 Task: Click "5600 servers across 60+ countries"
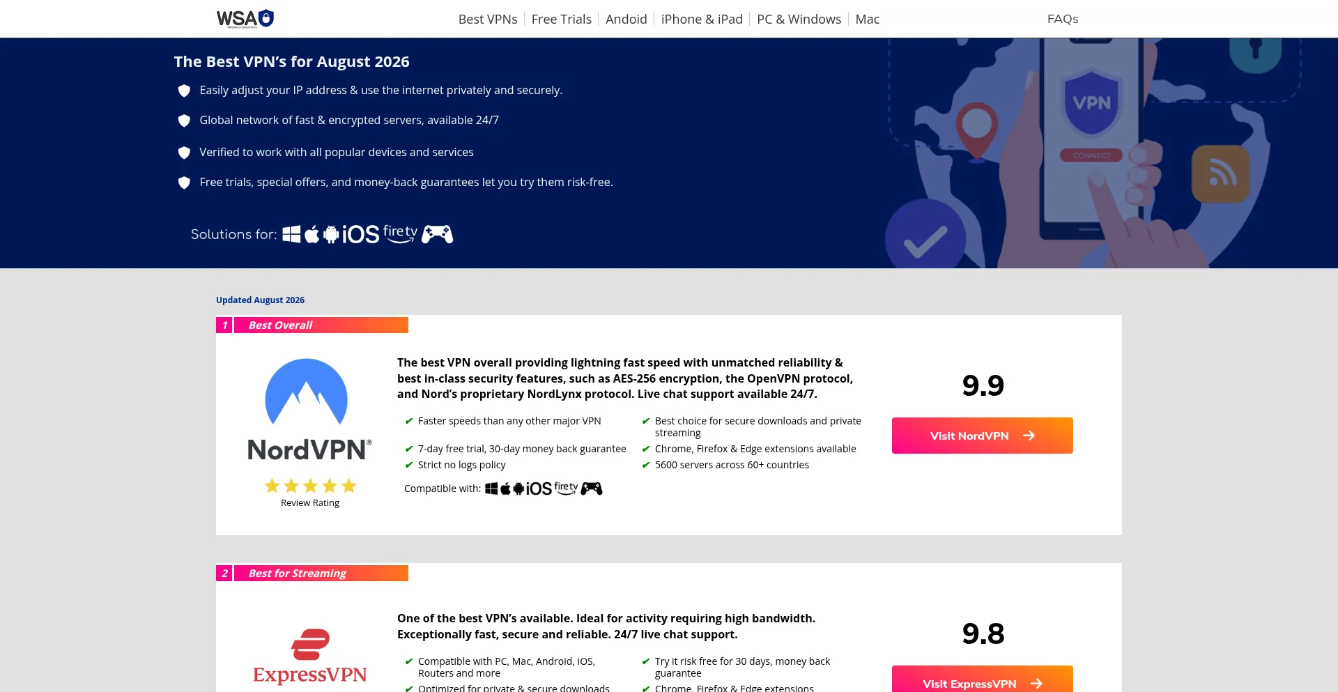point(732,465)
